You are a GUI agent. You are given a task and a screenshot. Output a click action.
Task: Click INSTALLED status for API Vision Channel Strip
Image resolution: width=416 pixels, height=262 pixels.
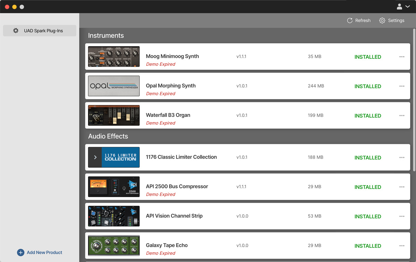(368, 216)
